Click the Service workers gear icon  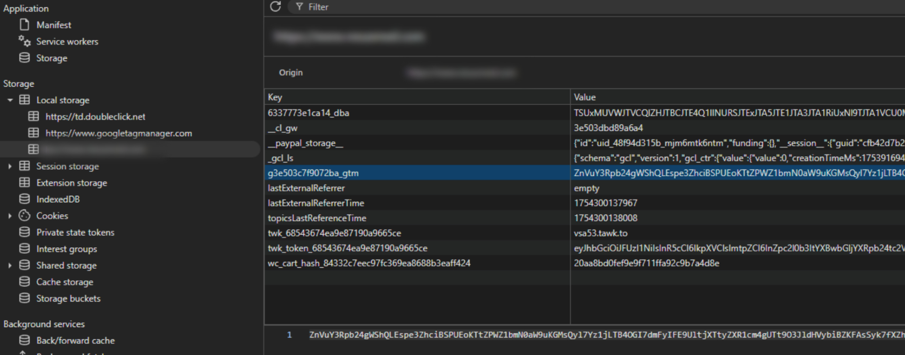point(25,41)
